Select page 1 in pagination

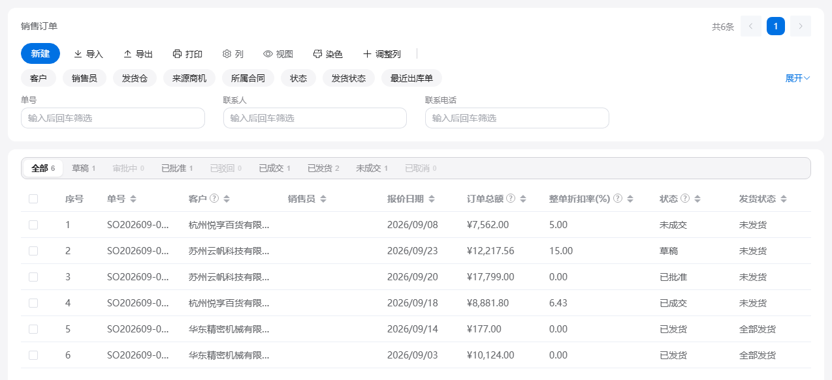(776, 26)
